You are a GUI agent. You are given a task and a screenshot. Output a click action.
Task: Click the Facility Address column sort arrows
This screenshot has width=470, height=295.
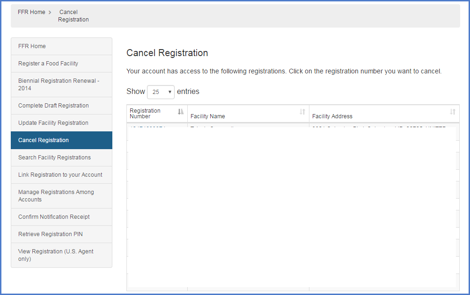click(452, 112)
